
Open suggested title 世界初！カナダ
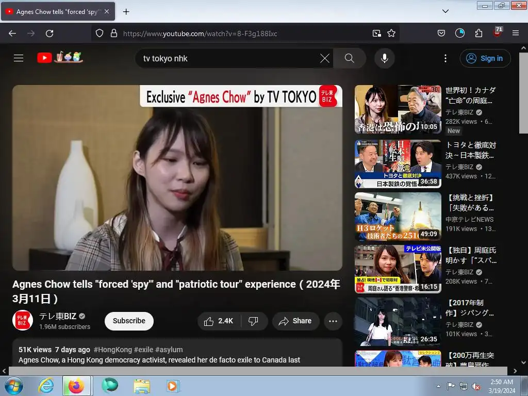[470, 95]
